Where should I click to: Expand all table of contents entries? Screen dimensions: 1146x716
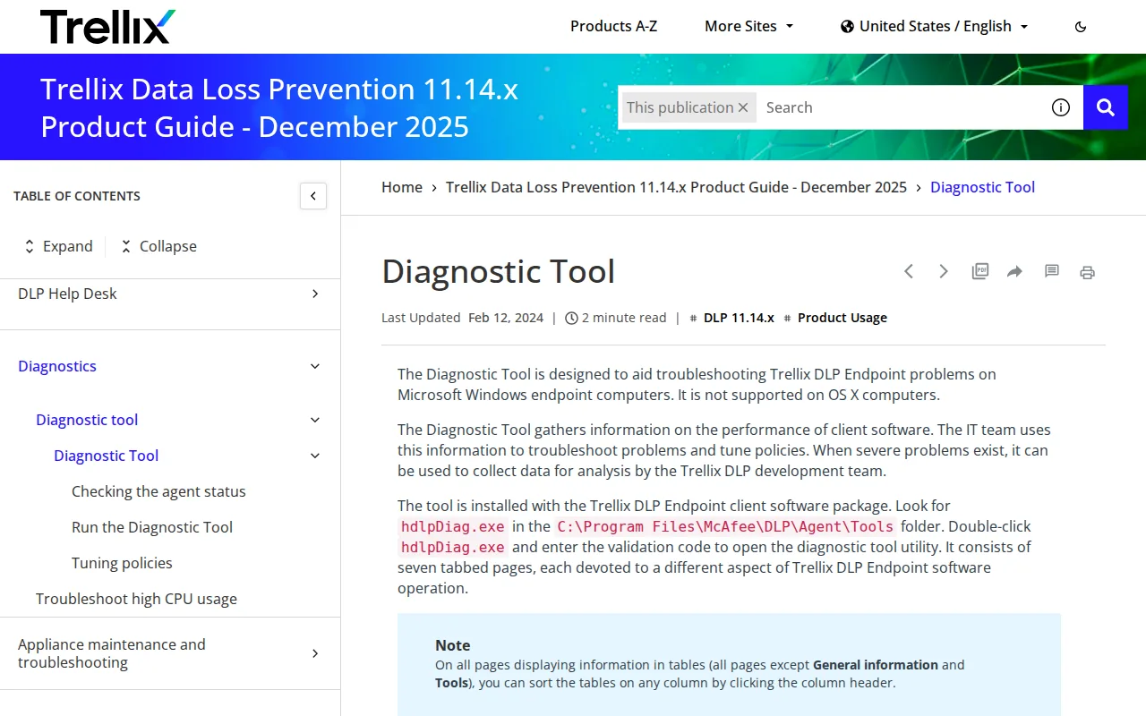(x=58, y=246)
